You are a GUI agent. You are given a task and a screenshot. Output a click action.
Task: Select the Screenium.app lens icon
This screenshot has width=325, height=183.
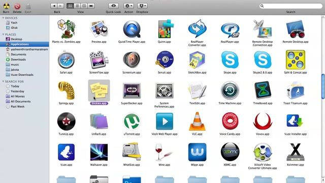coord(132,60)
